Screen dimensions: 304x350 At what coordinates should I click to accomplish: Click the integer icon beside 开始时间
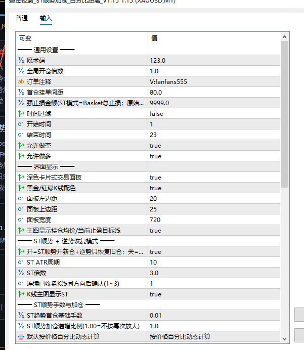pos(21,124)
